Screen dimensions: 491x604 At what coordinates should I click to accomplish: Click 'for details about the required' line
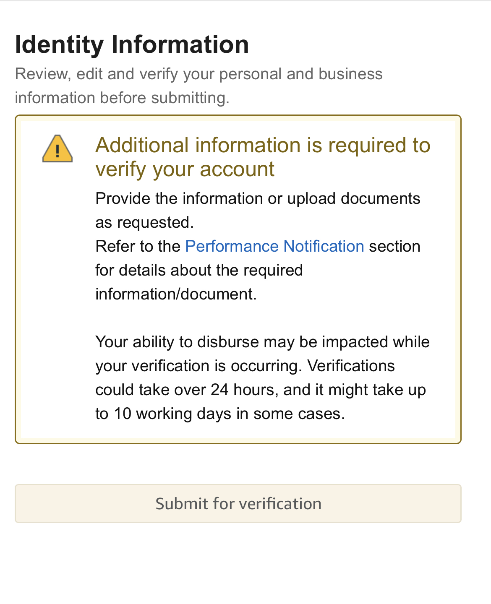199,270
